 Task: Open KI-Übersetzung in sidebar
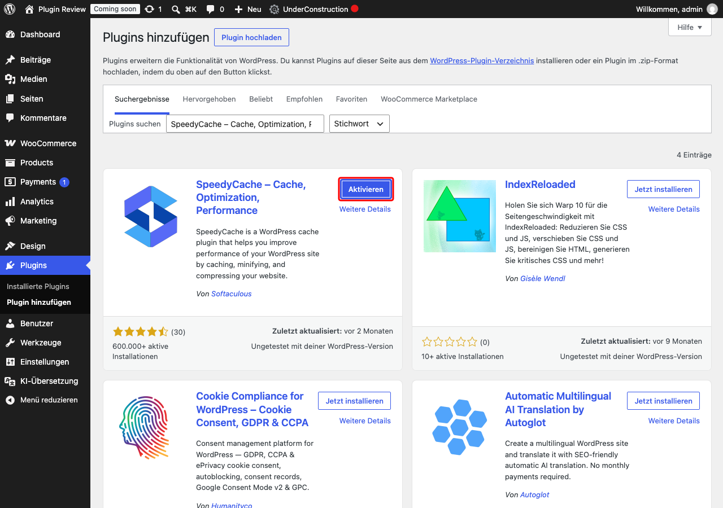point(45,381)
